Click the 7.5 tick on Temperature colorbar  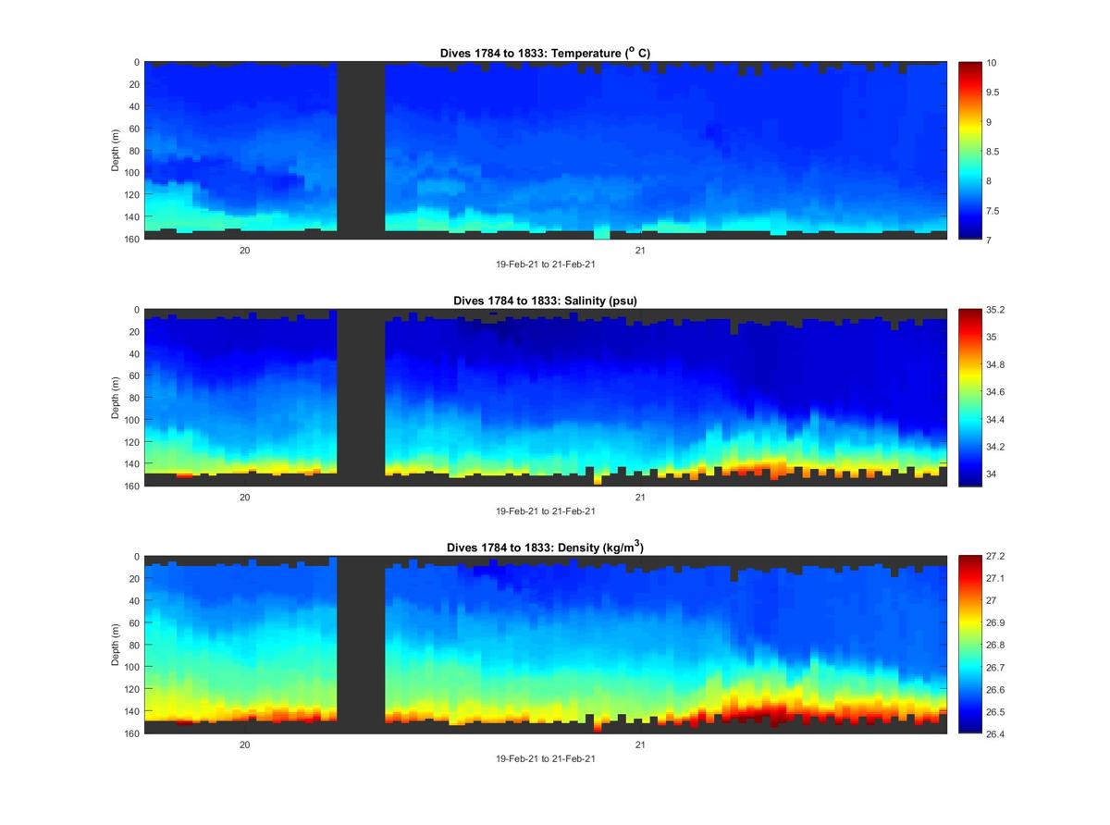(994, 211)
